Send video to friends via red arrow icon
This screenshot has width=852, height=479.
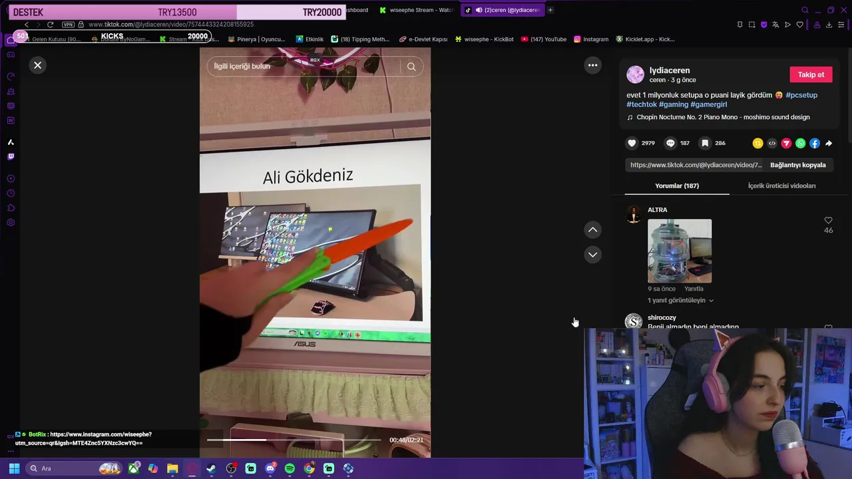coord(786,143)
